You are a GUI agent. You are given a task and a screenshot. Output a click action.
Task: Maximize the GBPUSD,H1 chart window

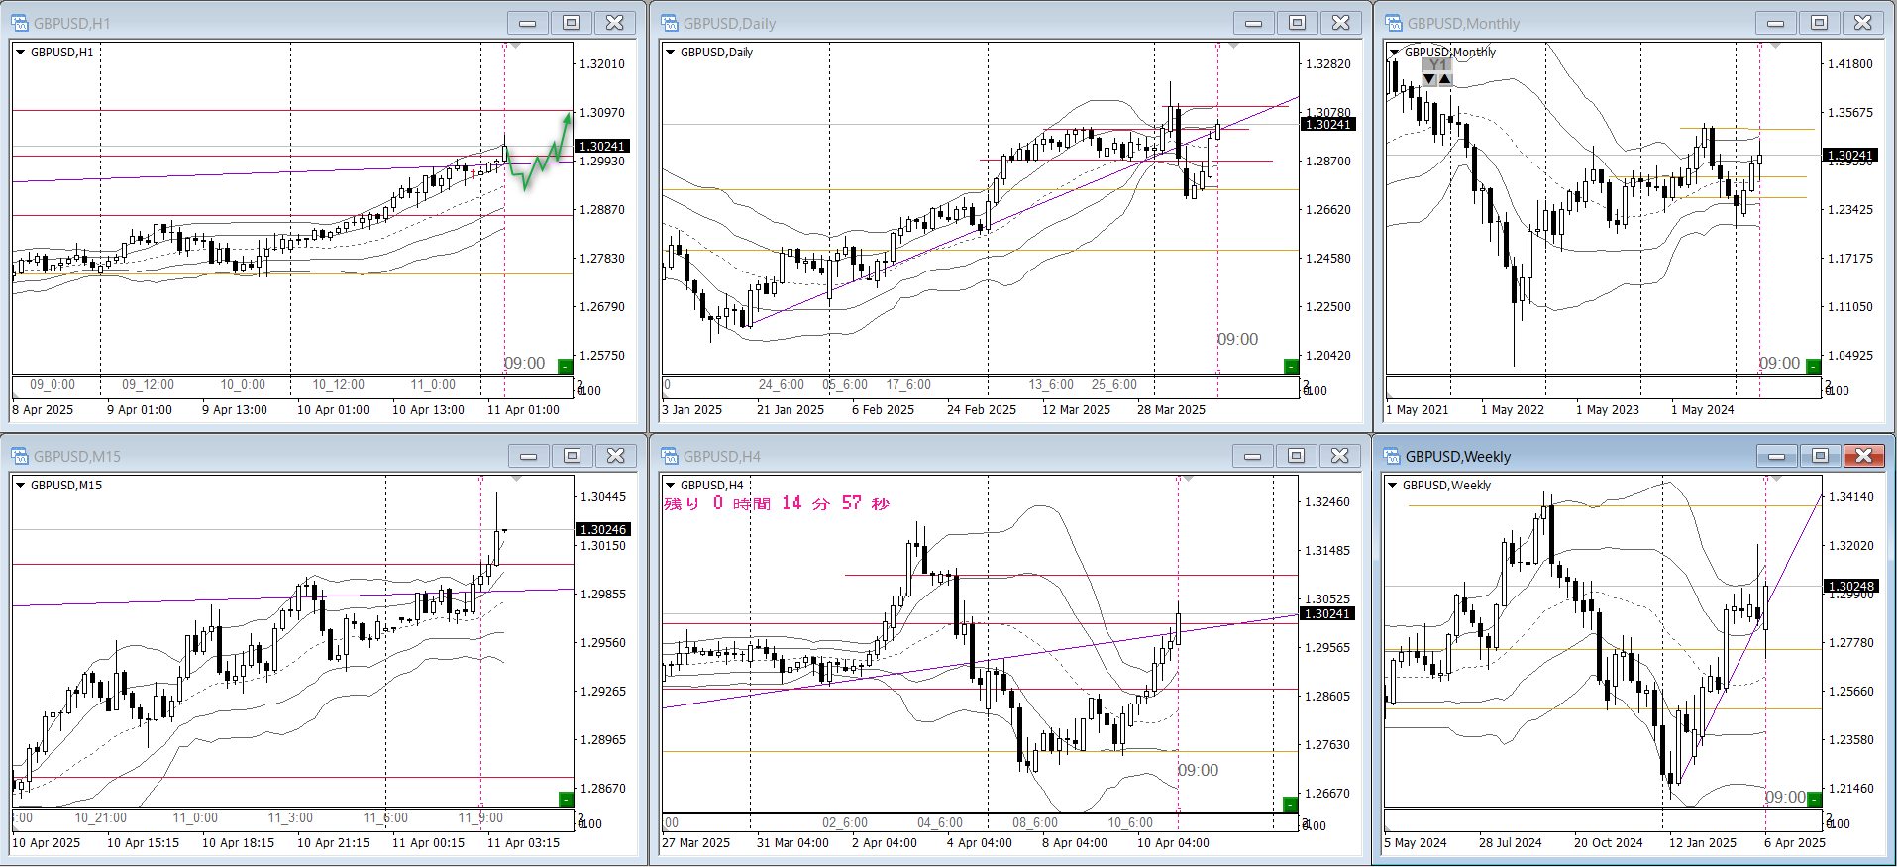pyautogui.click(x=572, y=23)
